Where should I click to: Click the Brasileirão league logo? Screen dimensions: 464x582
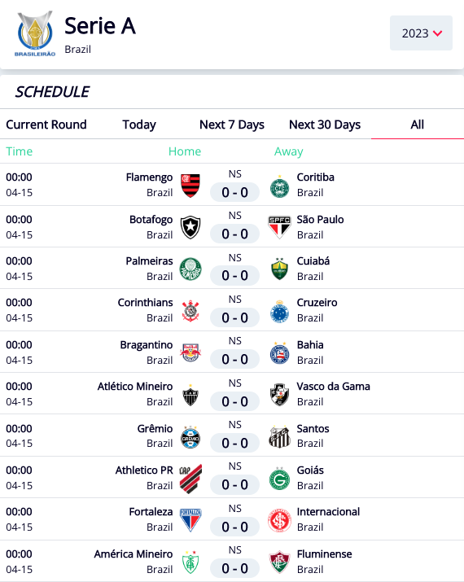[35, 33]
